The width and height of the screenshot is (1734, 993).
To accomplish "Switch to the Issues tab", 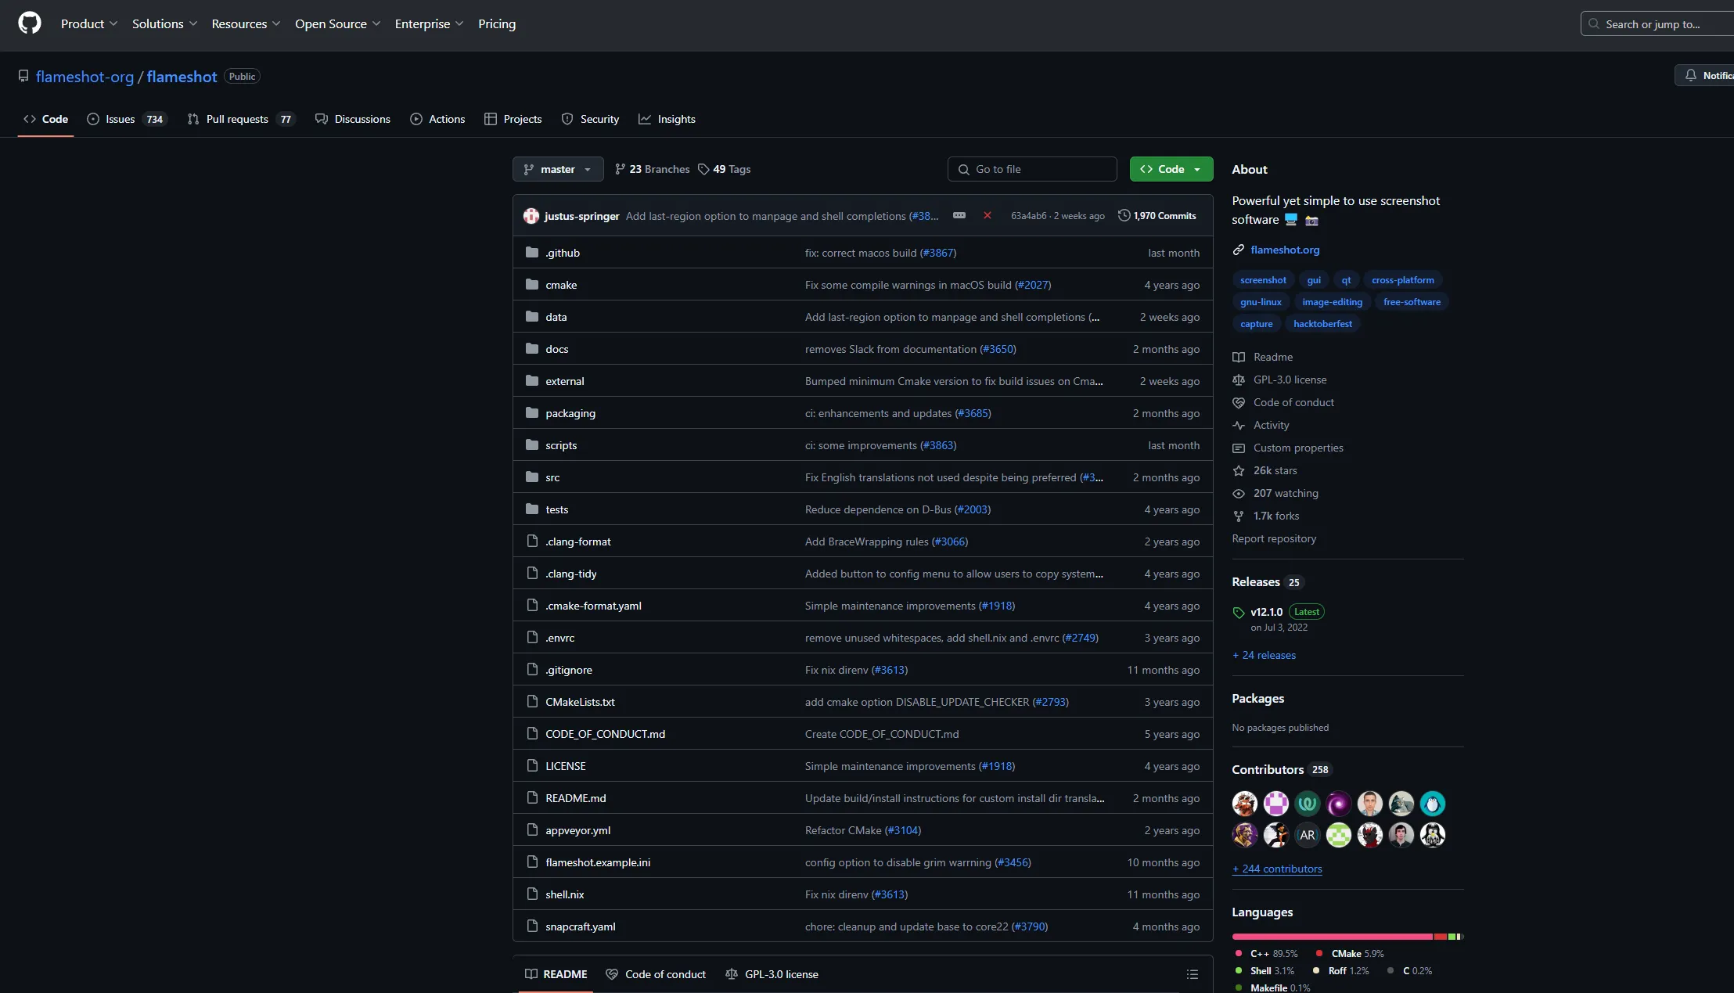I will (126, 119).
